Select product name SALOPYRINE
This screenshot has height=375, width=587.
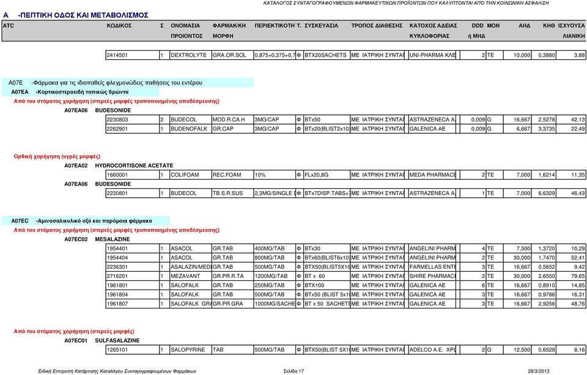pyautogui.click(x=191, y=350)
